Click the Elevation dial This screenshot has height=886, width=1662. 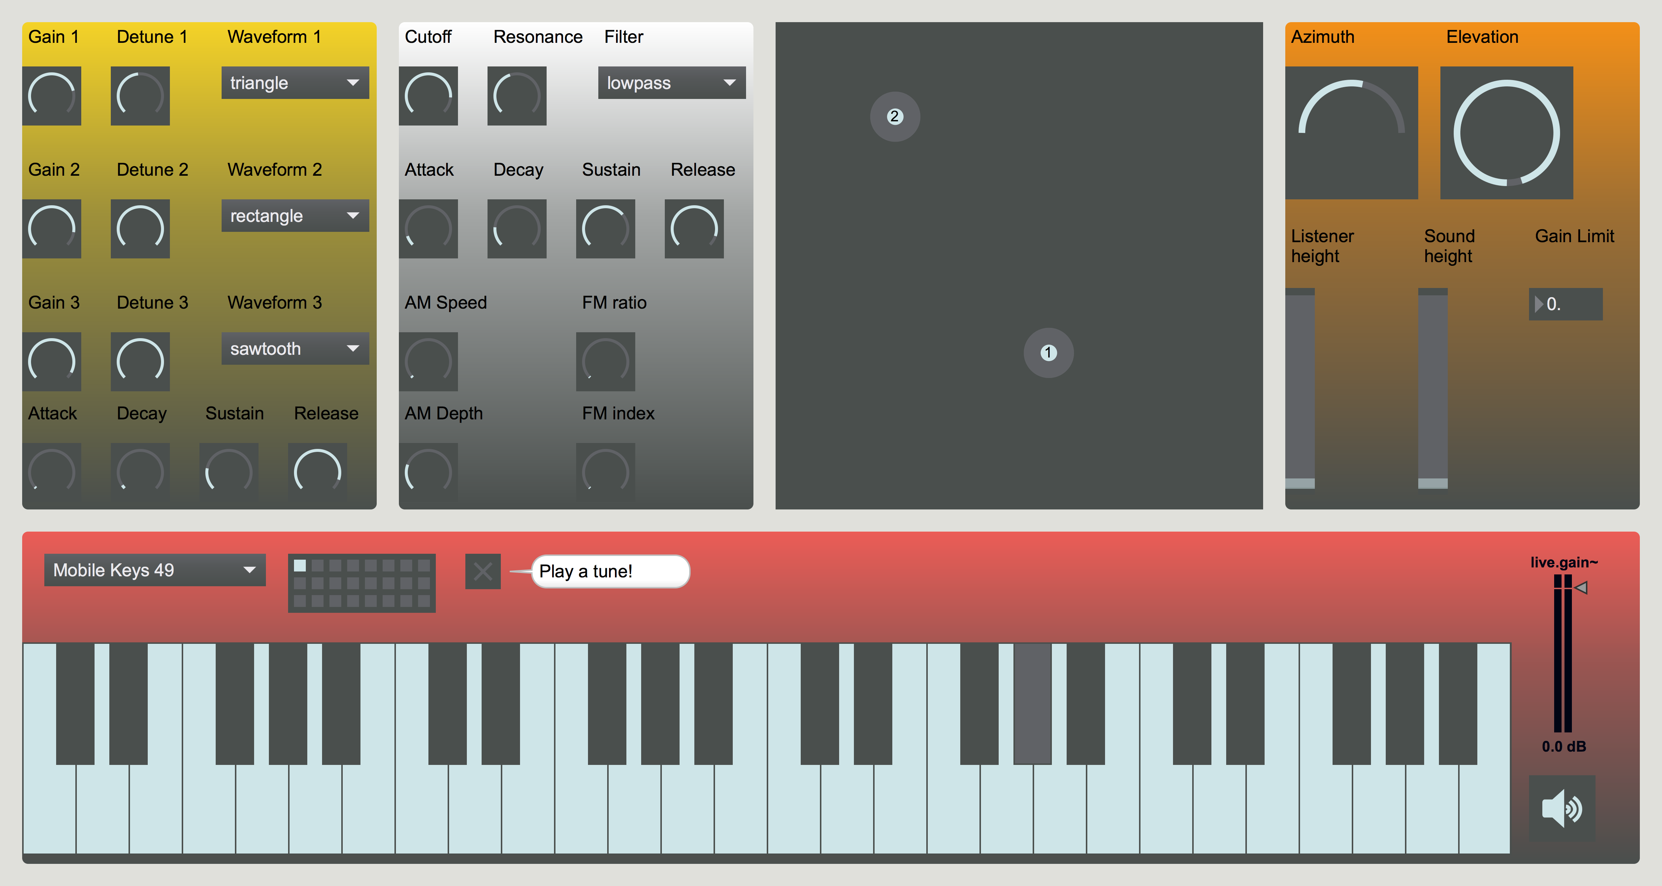point(1506,133)
